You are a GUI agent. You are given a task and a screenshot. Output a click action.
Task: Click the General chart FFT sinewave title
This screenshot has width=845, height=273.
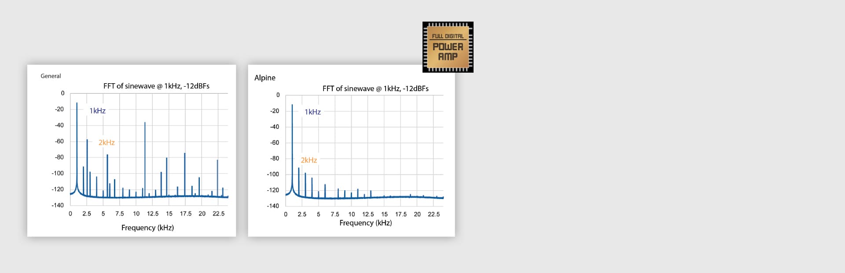156,86
